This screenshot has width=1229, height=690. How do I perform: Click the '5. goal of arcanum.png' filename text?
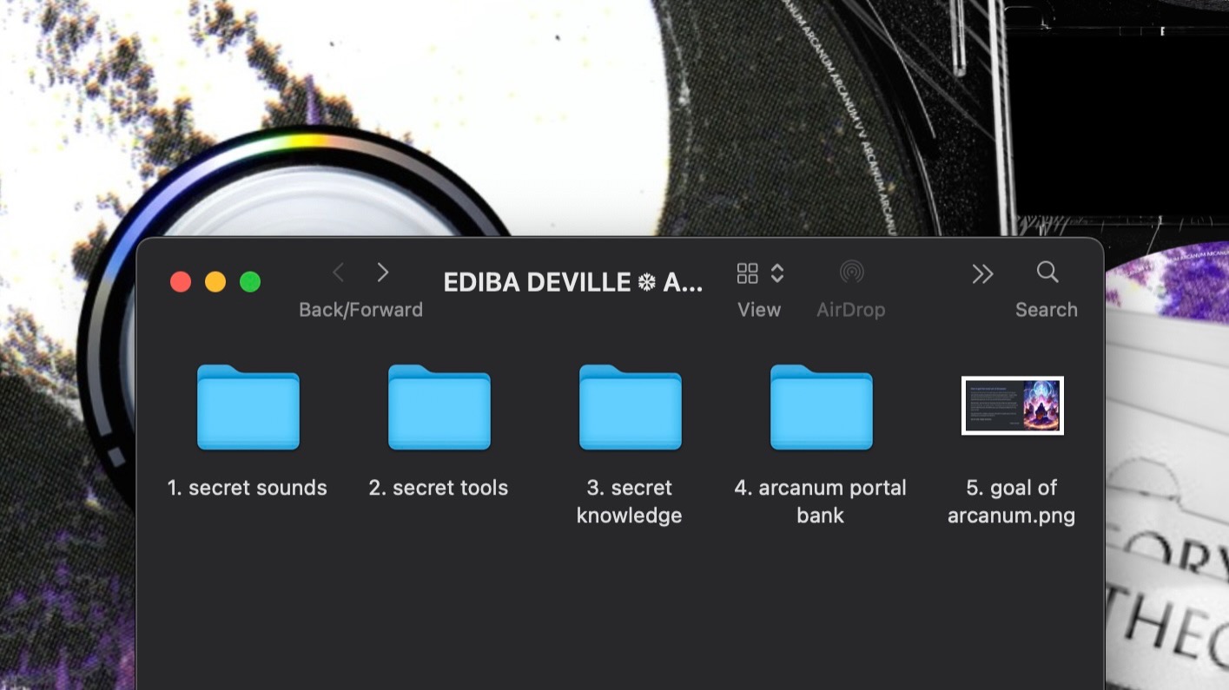point(1011,502)
